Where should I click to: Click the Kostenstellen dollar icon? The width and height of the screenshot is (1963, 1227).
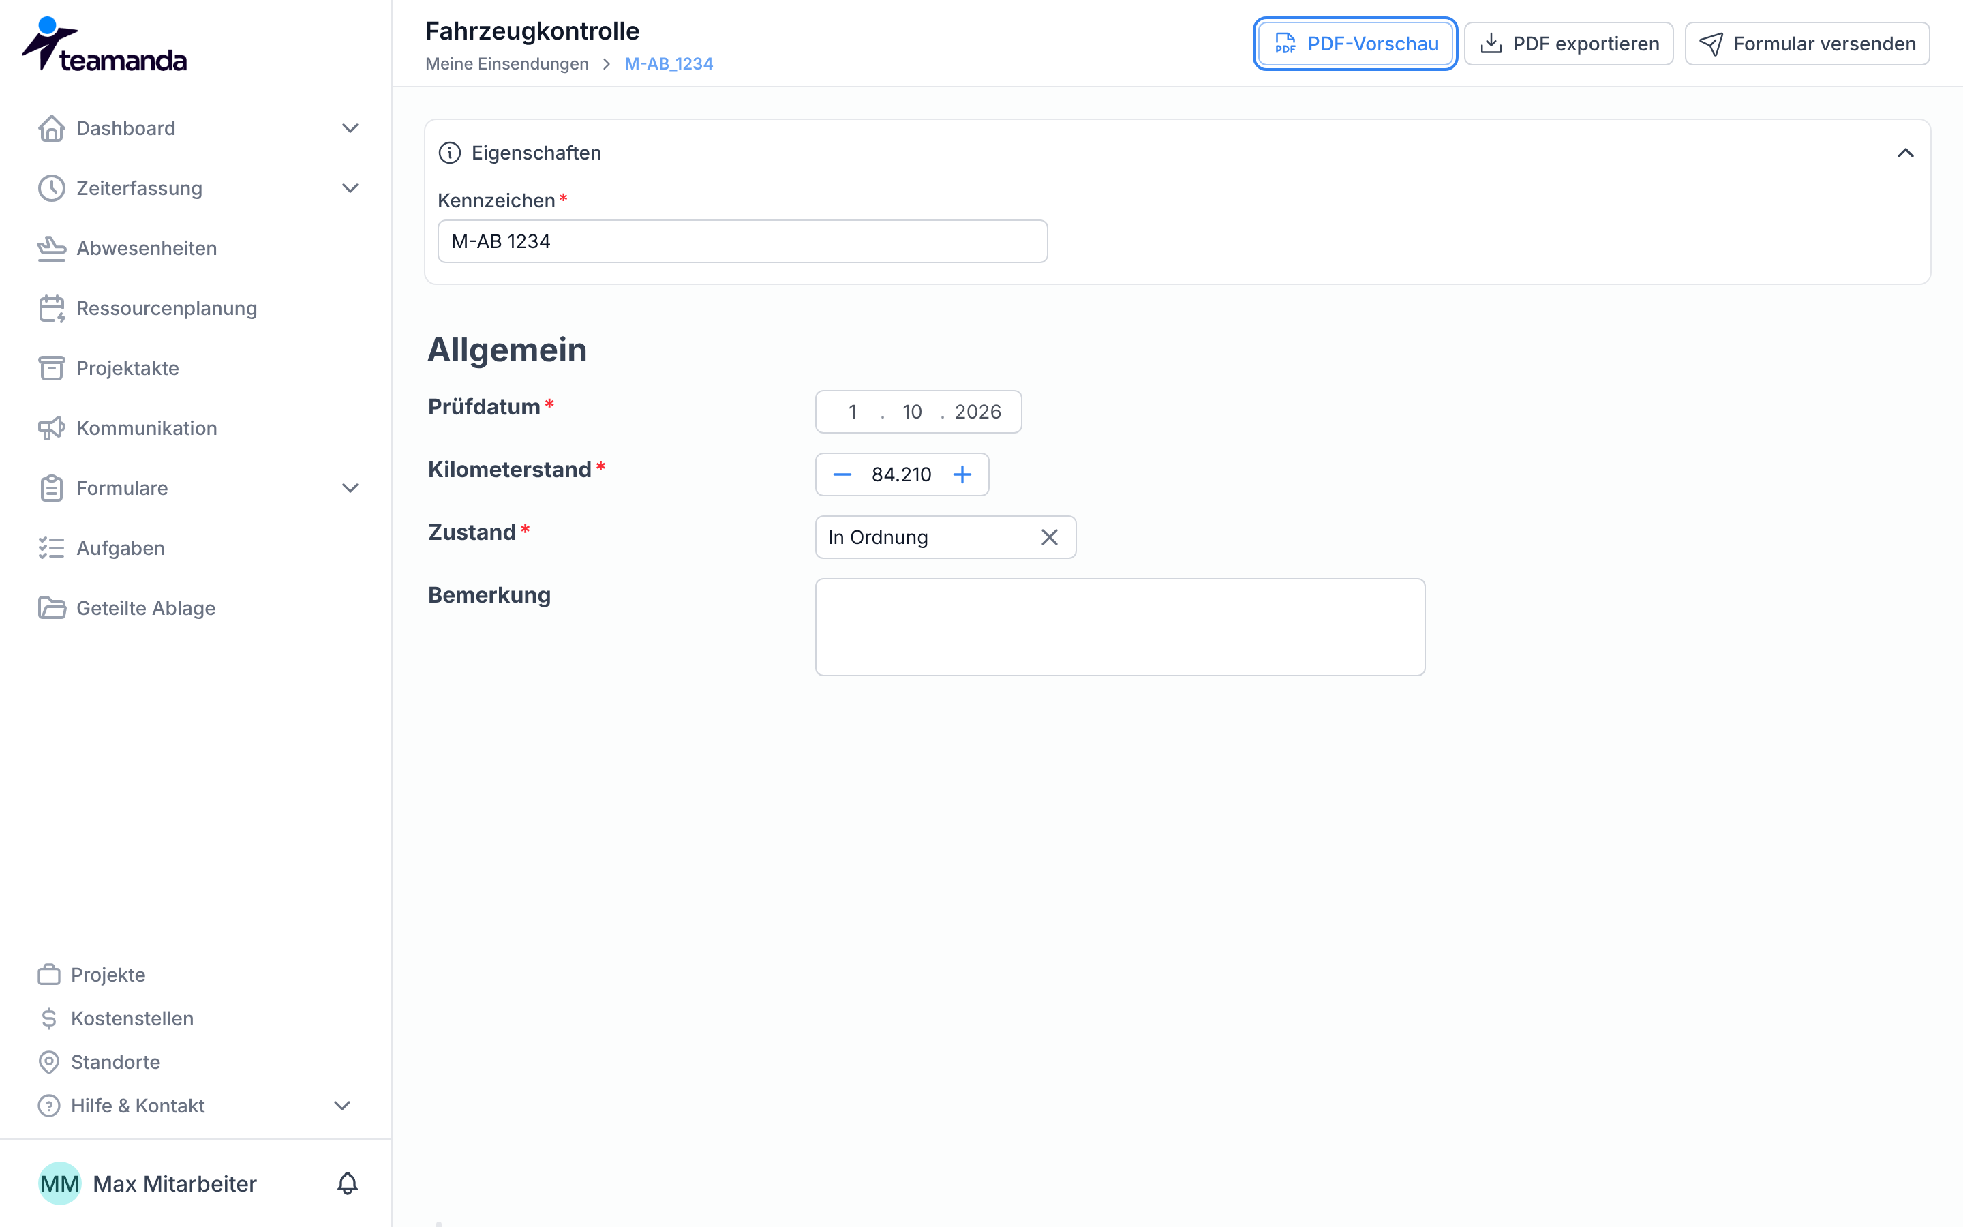(48, 1018)
